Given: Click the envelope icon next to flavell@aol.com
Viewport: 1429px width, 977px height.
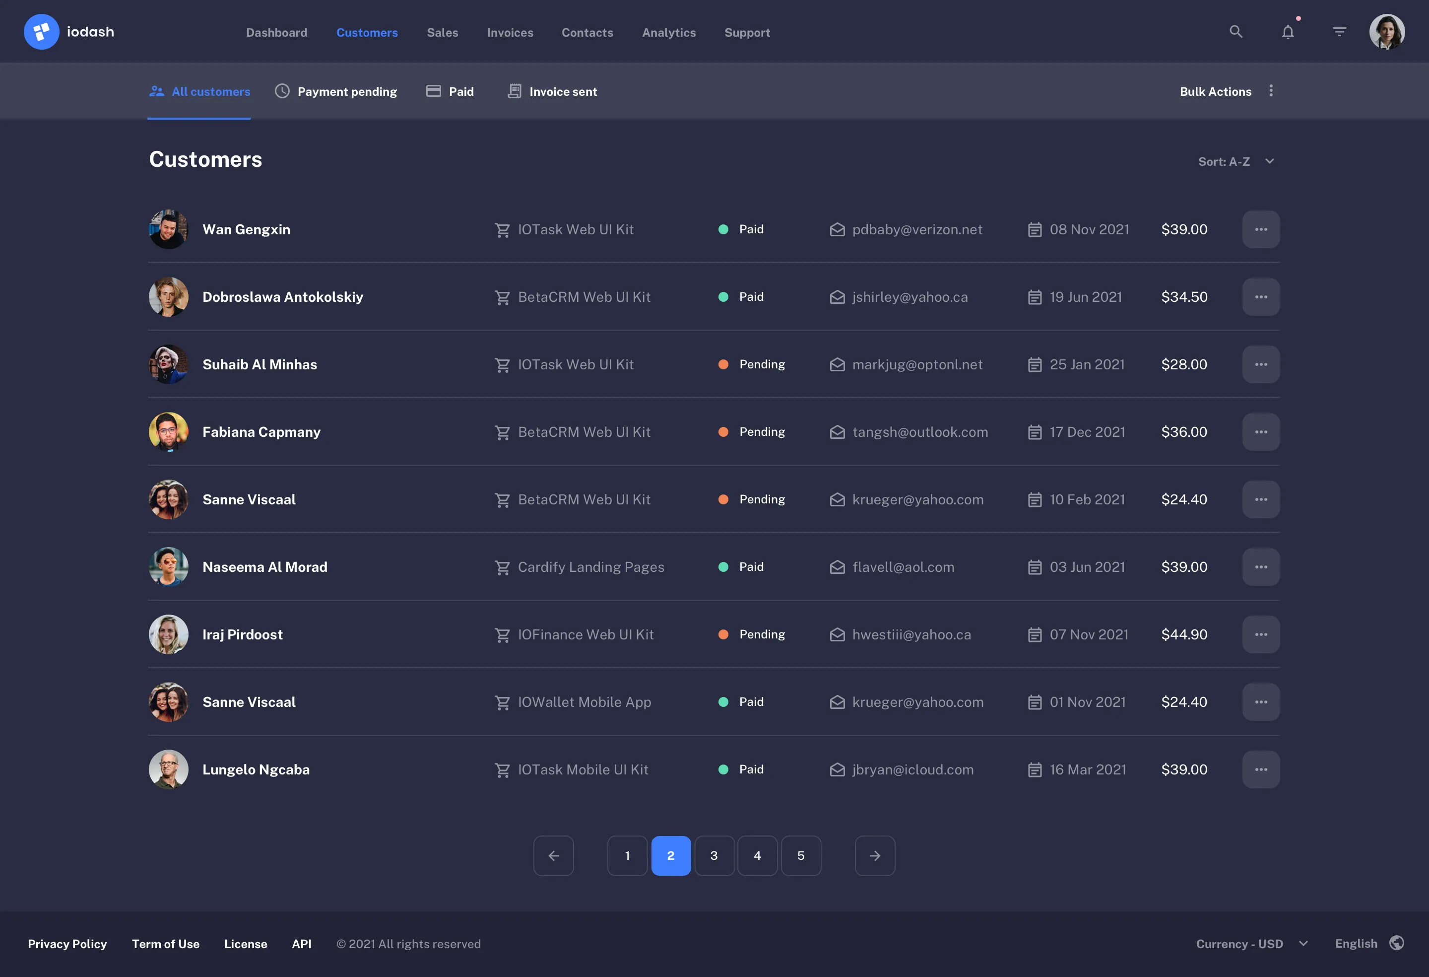Looking at the screenshot, I should tap(837, 566).
